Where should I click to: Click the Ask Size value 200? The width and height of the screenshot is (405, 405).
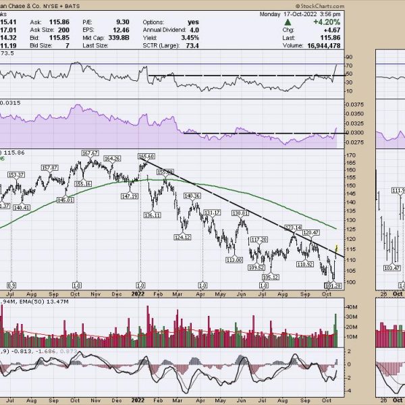(x=63, y=30)
